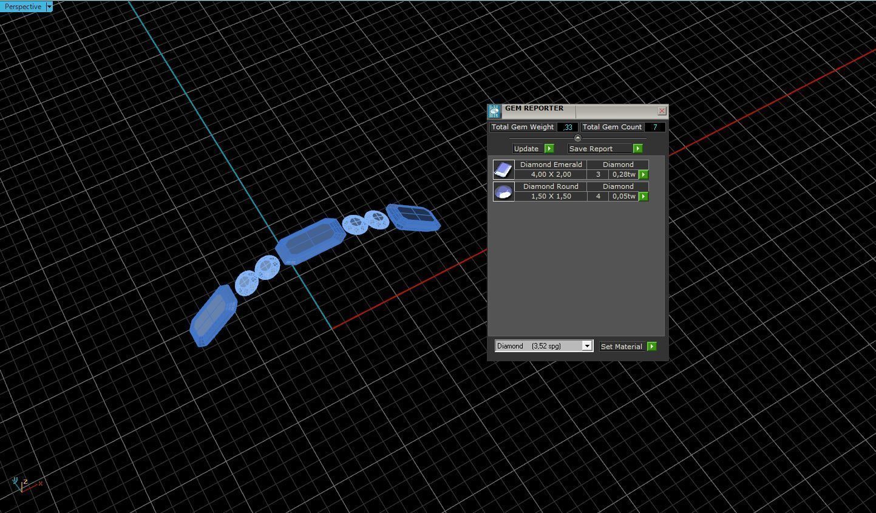Click the 'GEM REPORTER' title text

click(x=534, y=109)
